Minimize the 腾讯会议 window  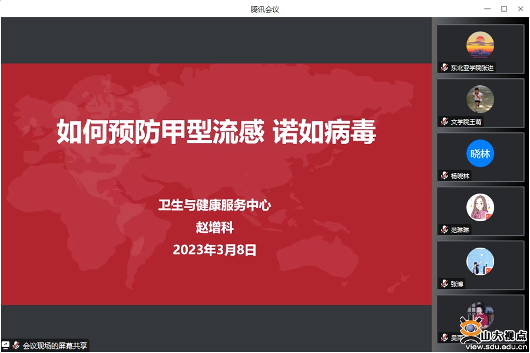click(487, 9)
